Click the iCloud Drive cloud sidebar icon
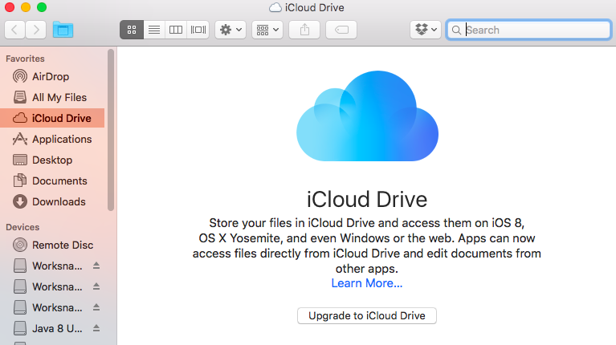Viewport: 616px width, 345px height. coord(20,118)
